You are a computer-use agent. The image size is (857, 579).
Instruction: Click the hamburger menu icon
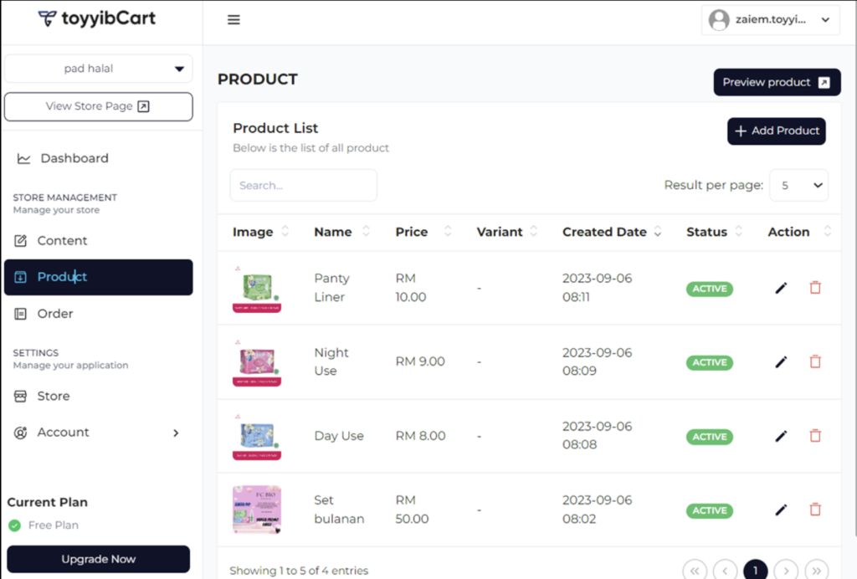click(233, 20)
